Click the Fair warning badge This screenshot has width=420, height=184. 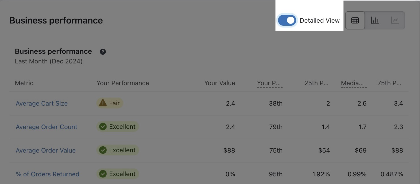pyautogui.click(x=110, y=103)
